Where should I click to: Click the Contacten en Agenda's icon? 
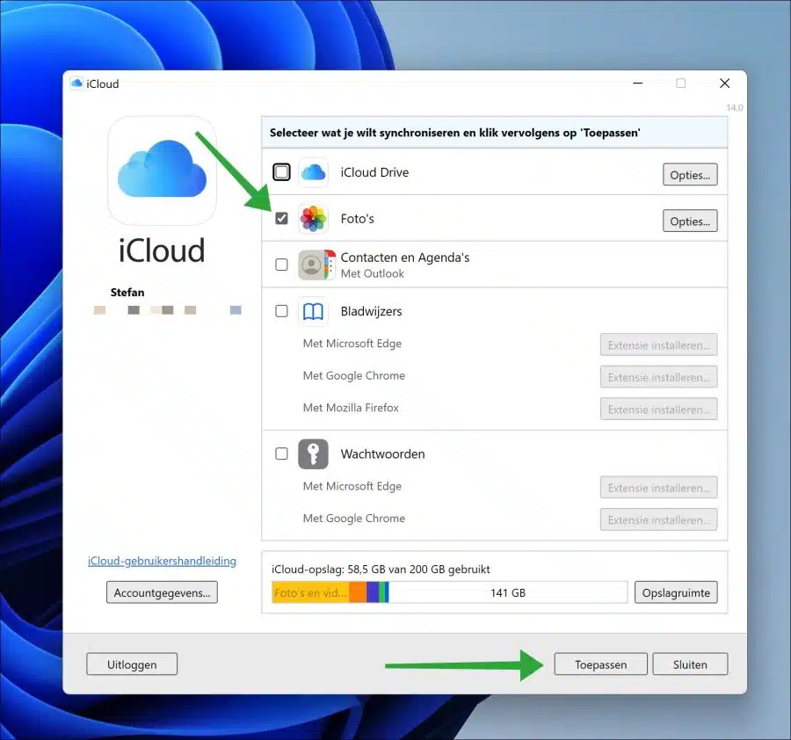(x=316, y=265)
